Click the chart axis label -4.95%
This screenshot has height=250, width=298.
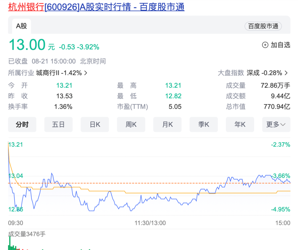point(281,209)
